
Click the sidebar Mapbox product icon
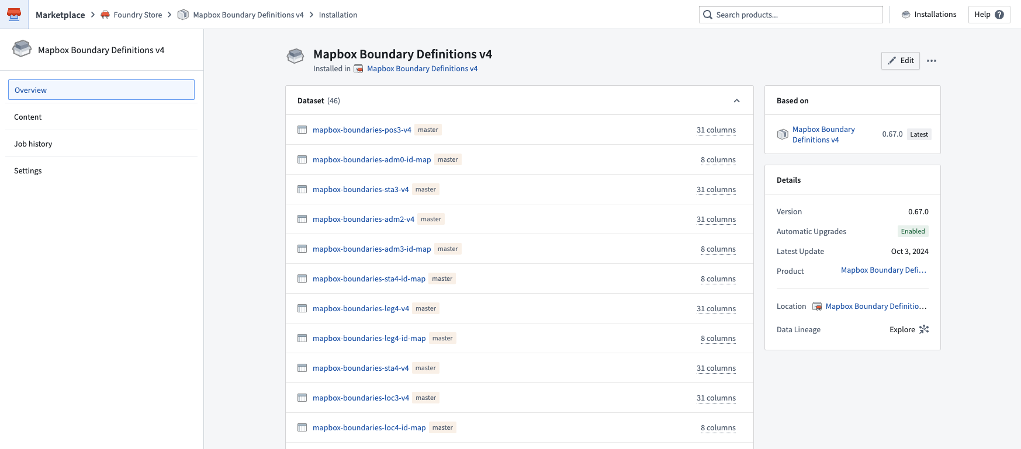pos(22,48)
